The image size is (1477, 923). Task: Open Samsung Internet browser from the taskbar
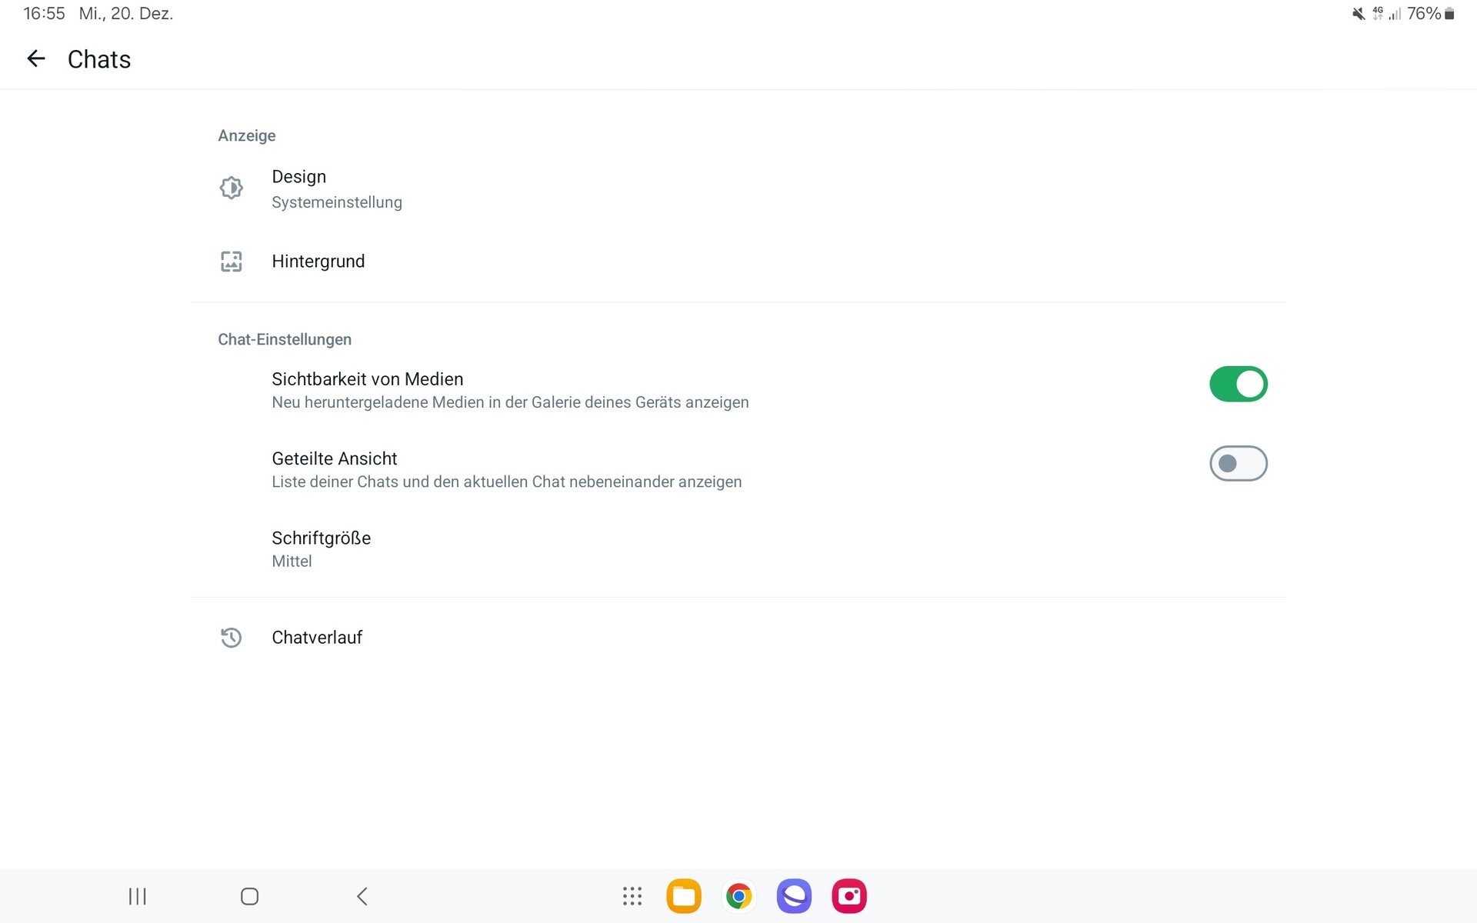[794, 896]
